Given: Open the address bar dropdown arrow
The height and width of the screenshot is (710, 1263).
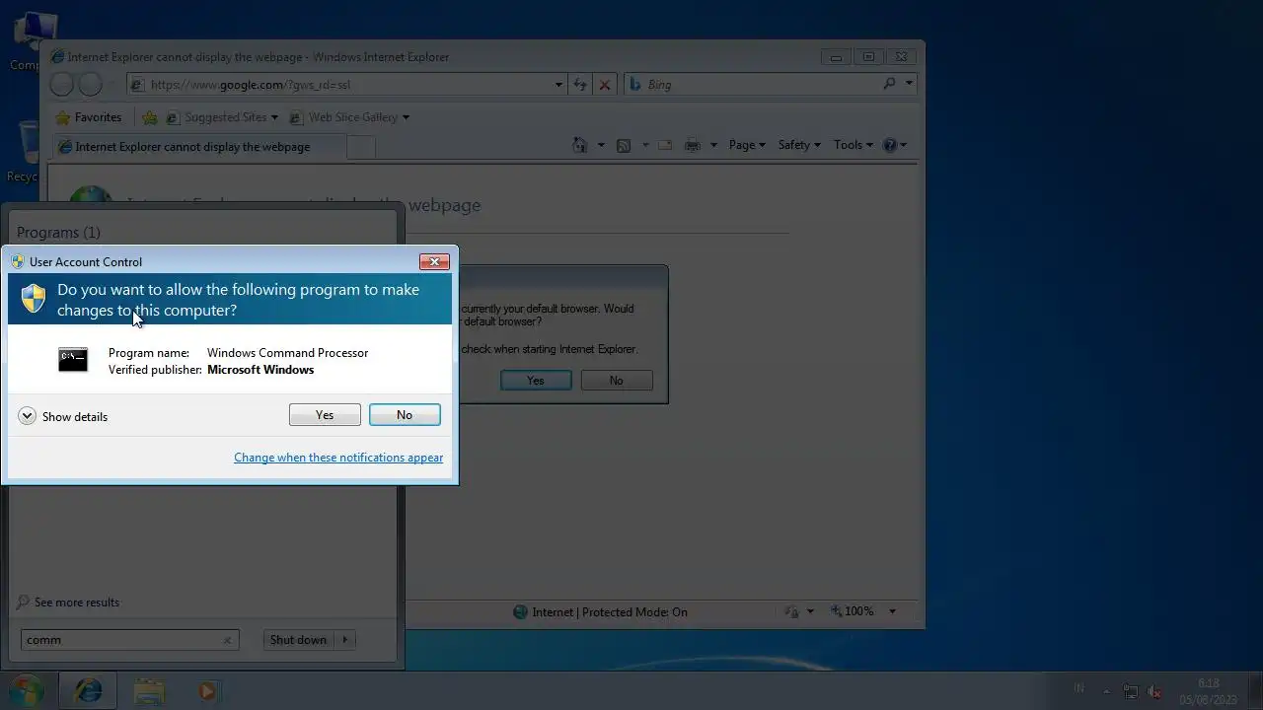Looking at the screenshot, I should click(559, 85).
